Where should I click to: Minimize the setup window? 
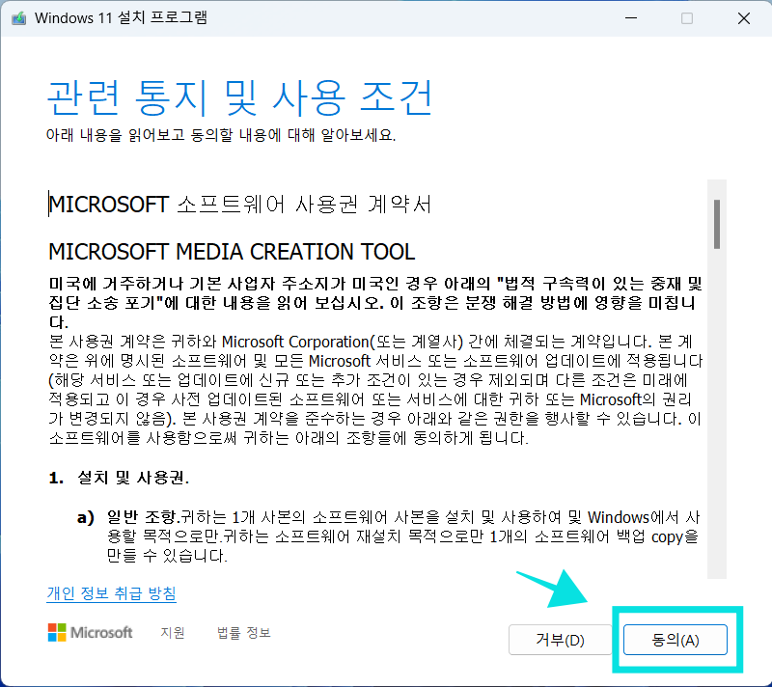pyautogui.click(x=631, y=18)
